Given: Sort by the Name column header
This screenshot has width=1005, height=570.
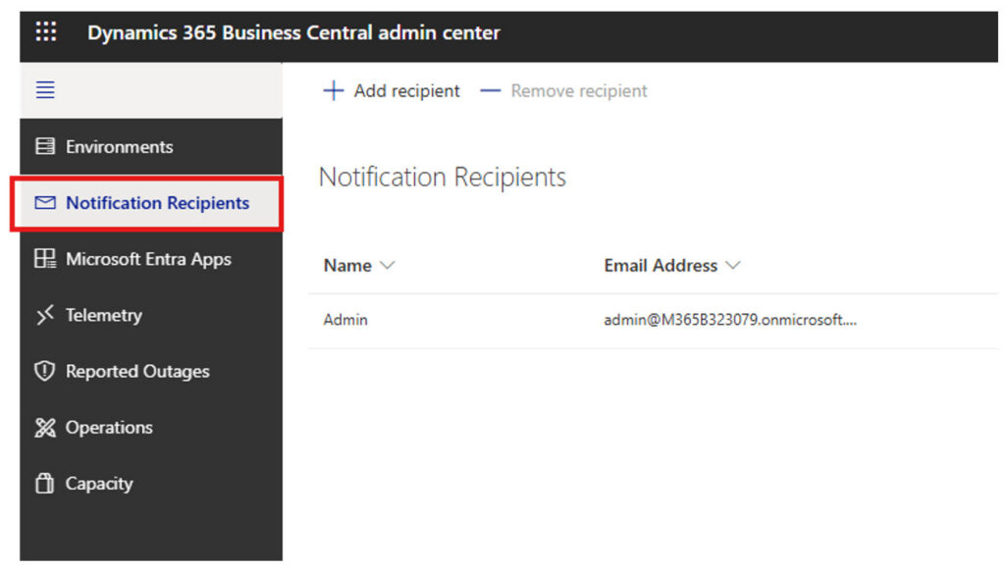Looking at the screenshot, I should (347, 265).
